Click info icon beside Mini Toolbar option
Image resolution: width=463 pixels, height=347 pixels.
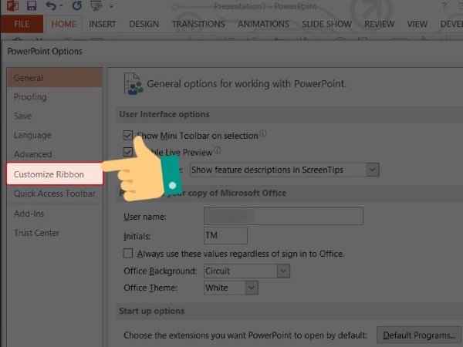click(x=263, y=134)
